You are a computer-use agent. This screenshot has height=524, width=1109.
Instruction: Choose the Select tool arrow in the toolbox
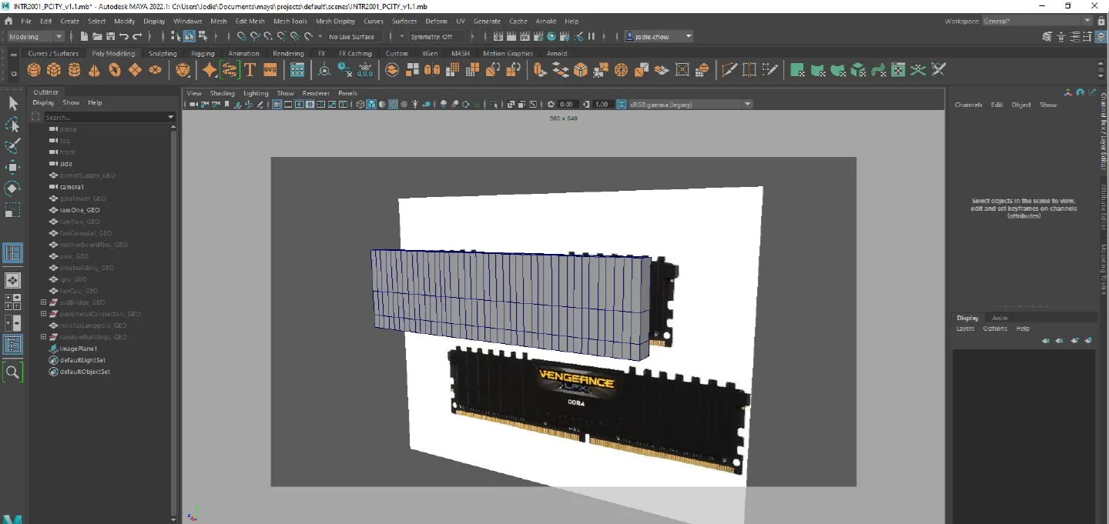click(12, 103)
